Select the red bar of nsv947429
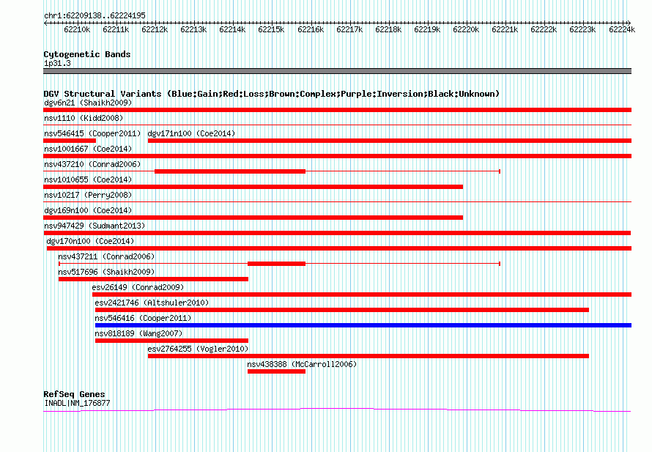Viewport: 652px width, 452px height. tap(337, 233)
